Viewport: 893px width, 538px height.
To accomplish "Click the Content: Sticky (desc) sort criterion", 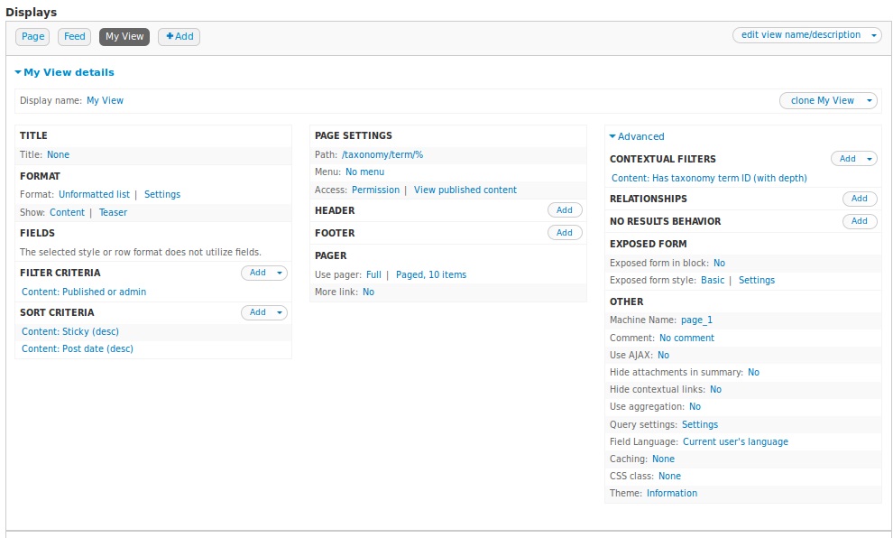I will tap(70, 332).
